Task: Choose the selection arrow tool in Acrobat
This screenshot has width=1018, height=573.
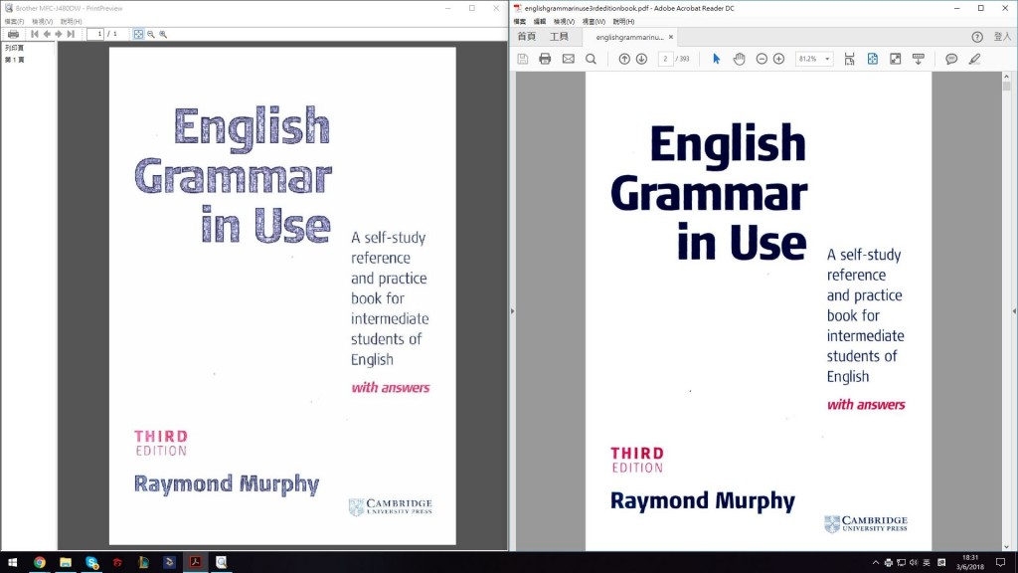Action: (x=716, y=59)
